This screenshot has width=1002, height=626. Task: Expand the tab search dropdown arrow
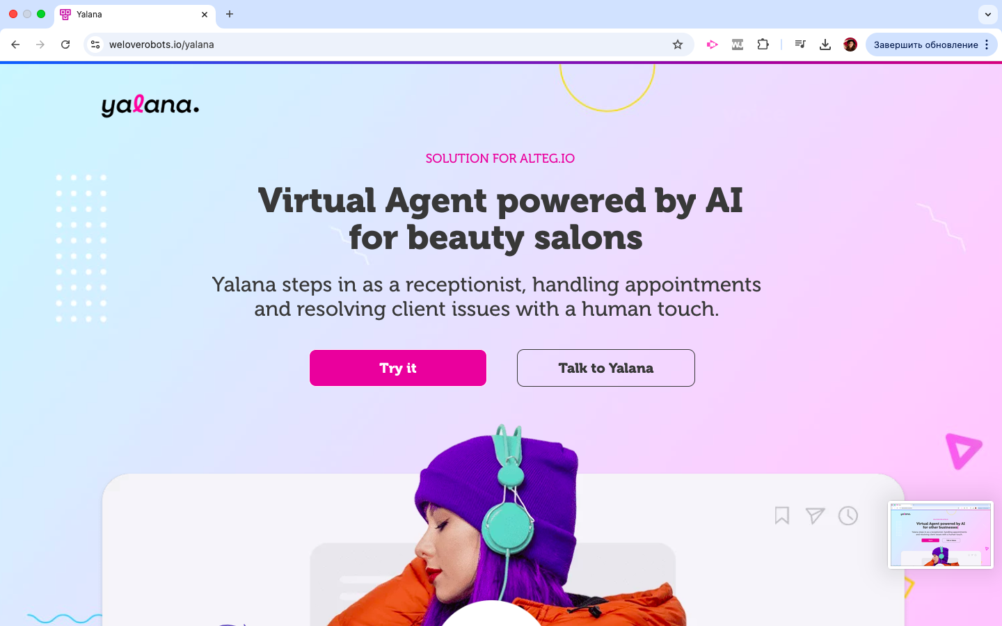987,14
